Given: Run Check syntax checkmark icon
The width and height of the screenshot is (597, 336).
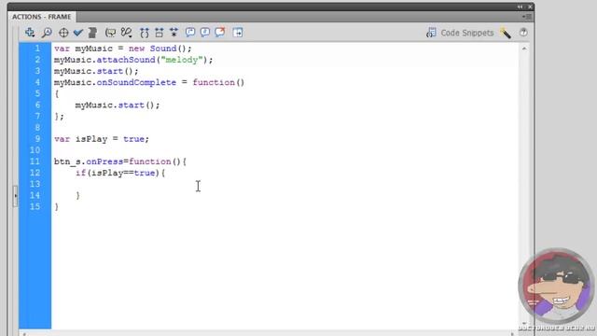Looking at the screenshot, I should pyautogui.click(x=78, y=33).
